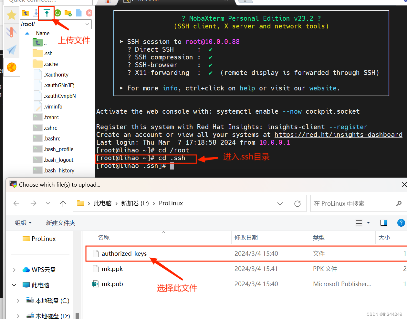Click the search magnifier icon

(x=399, y=204)
